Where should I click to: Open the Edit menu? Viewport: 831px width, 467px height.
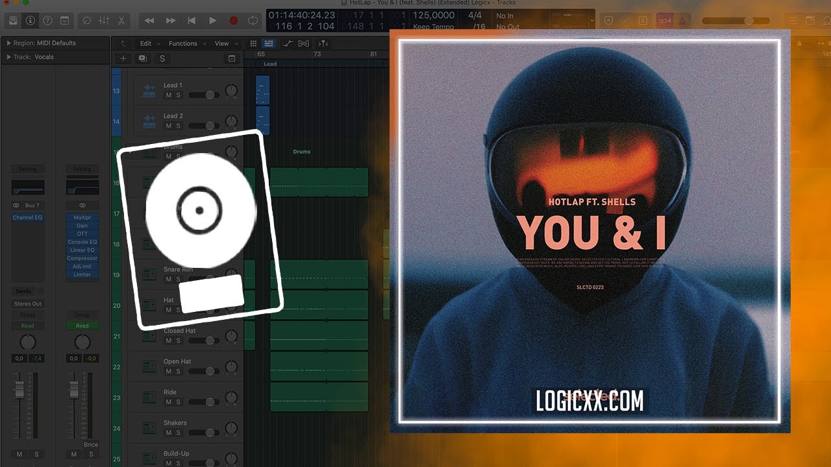point(149,43)
